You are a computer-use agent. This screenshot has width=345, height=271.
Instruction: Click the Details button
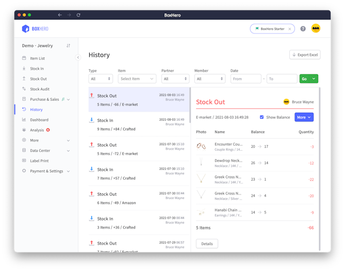tap(207, 244)
